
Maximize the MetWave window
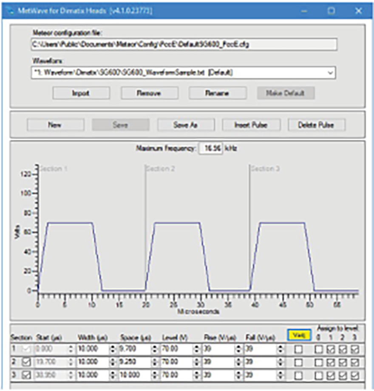(x=331, y=11)
